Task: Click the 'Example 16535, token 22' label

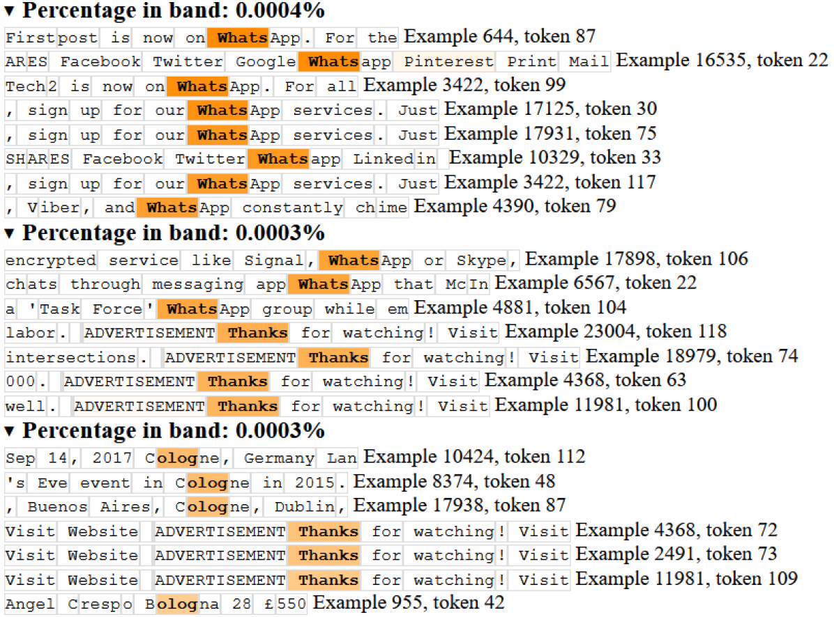Action: click(x=722, y=60)
